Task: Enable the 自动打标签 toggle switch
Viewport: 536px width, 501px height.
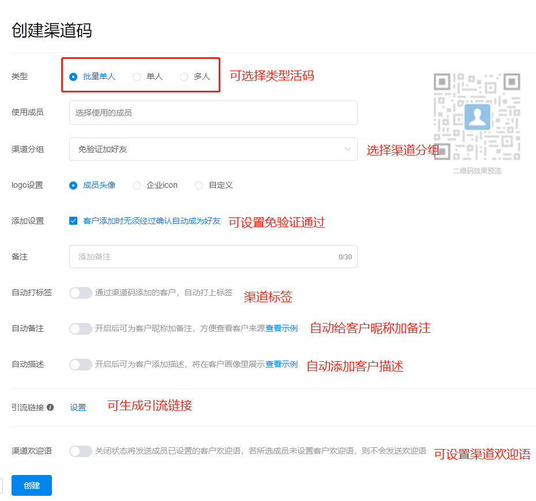Action: 81,293
